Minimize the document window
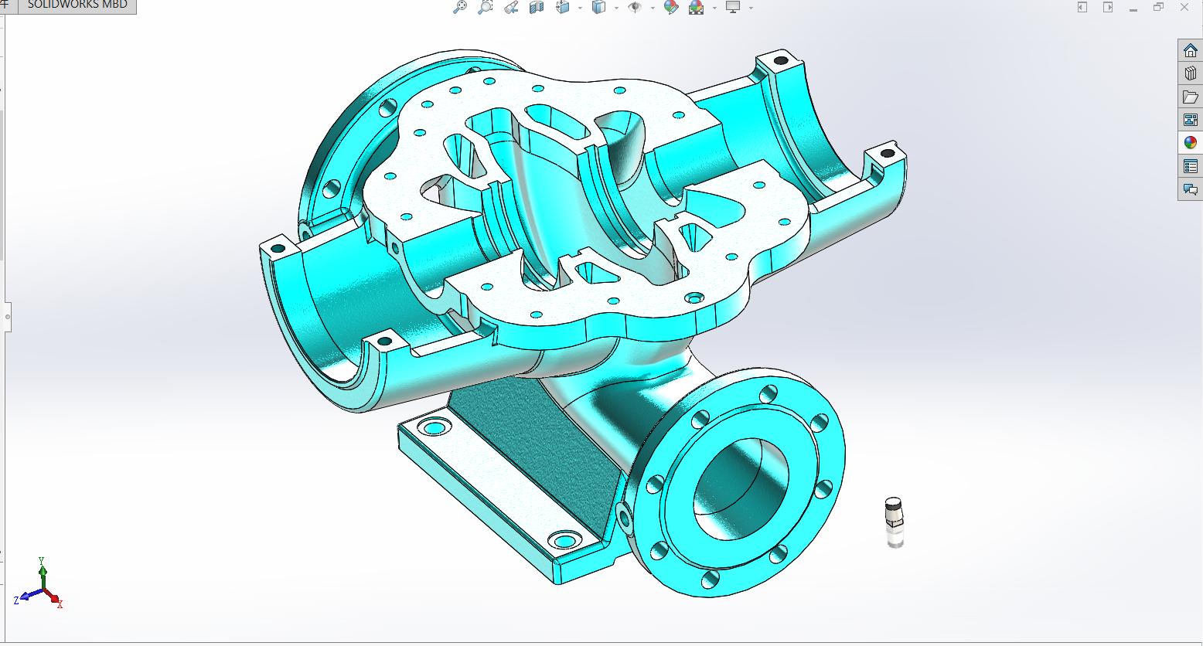Viewport: 1203px width, 646px height. point(1133,8)
